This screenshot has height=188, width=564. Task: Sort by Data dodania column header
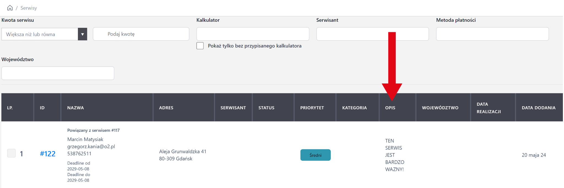click(538, 108)
